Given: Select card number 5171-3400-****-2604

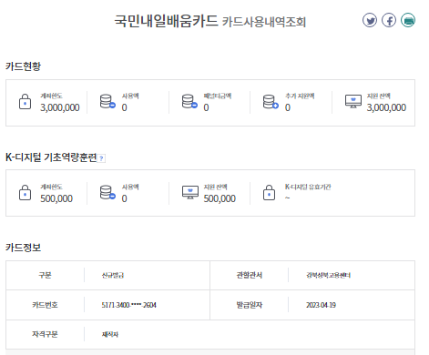Looking at the screenshot, I should click(x=128, y=305).
